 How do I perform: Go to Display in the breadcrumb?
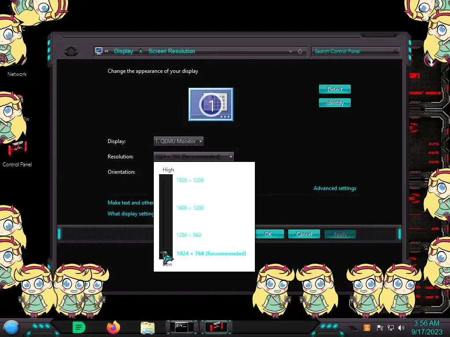pos(123,51)
